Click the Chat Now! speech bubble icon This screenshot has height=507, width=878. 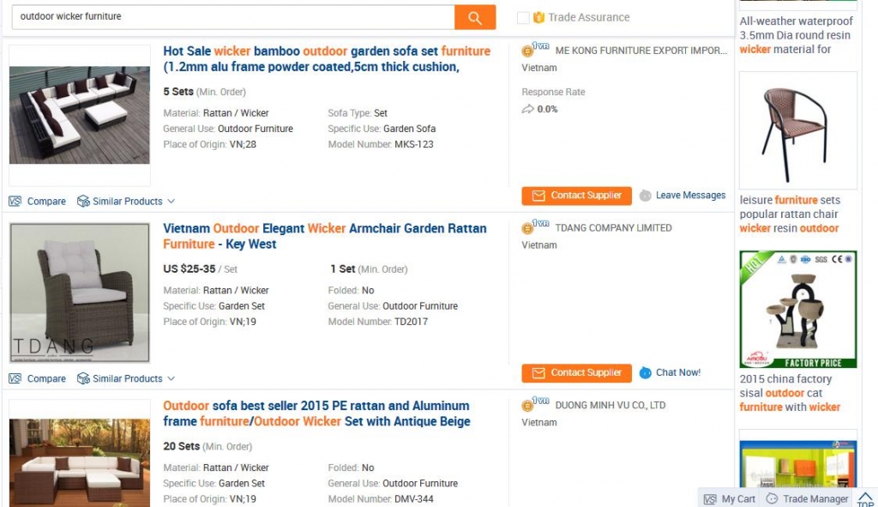pos(647,372)
